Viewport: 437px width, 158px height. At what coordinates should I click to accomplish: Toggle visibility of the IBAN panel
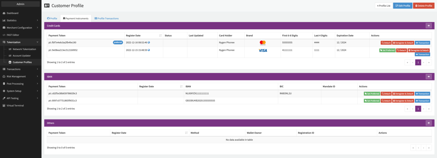click(x=428, y=77)
